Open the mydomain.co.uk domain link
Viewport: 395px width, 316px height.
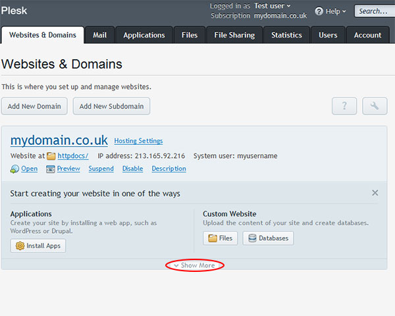pos(59,140)
